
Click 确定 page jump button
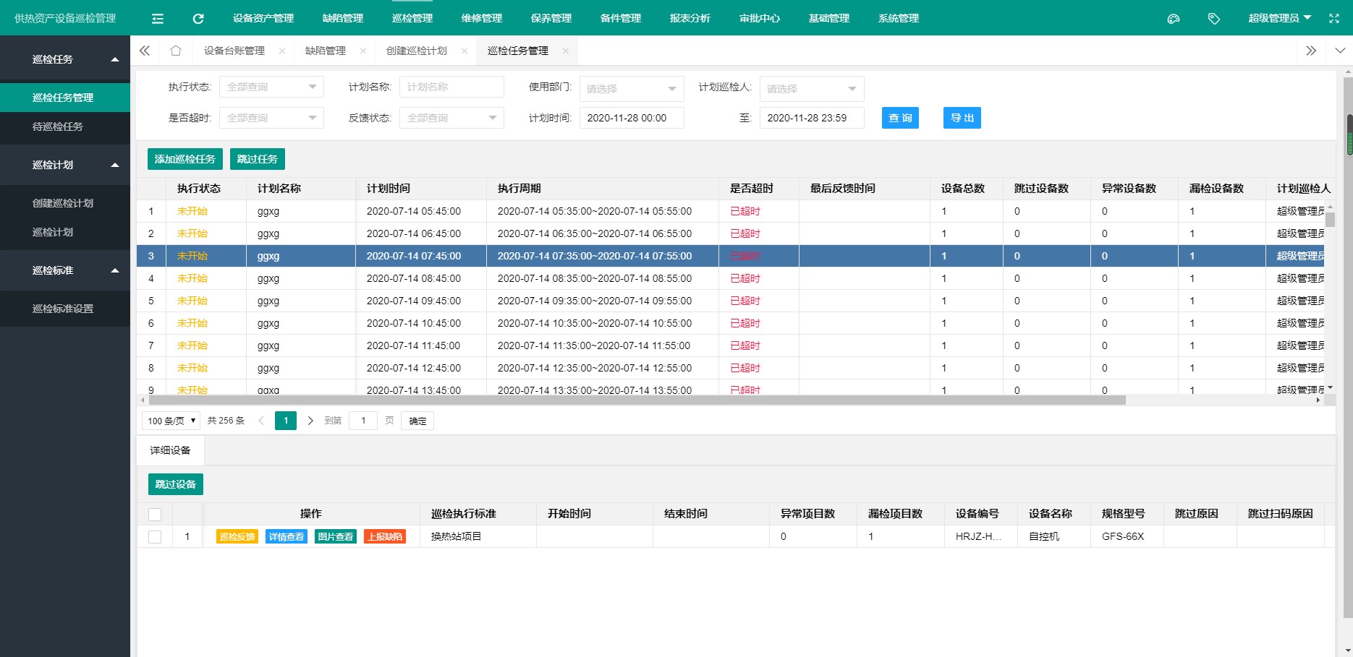click(x=417, y=421)
